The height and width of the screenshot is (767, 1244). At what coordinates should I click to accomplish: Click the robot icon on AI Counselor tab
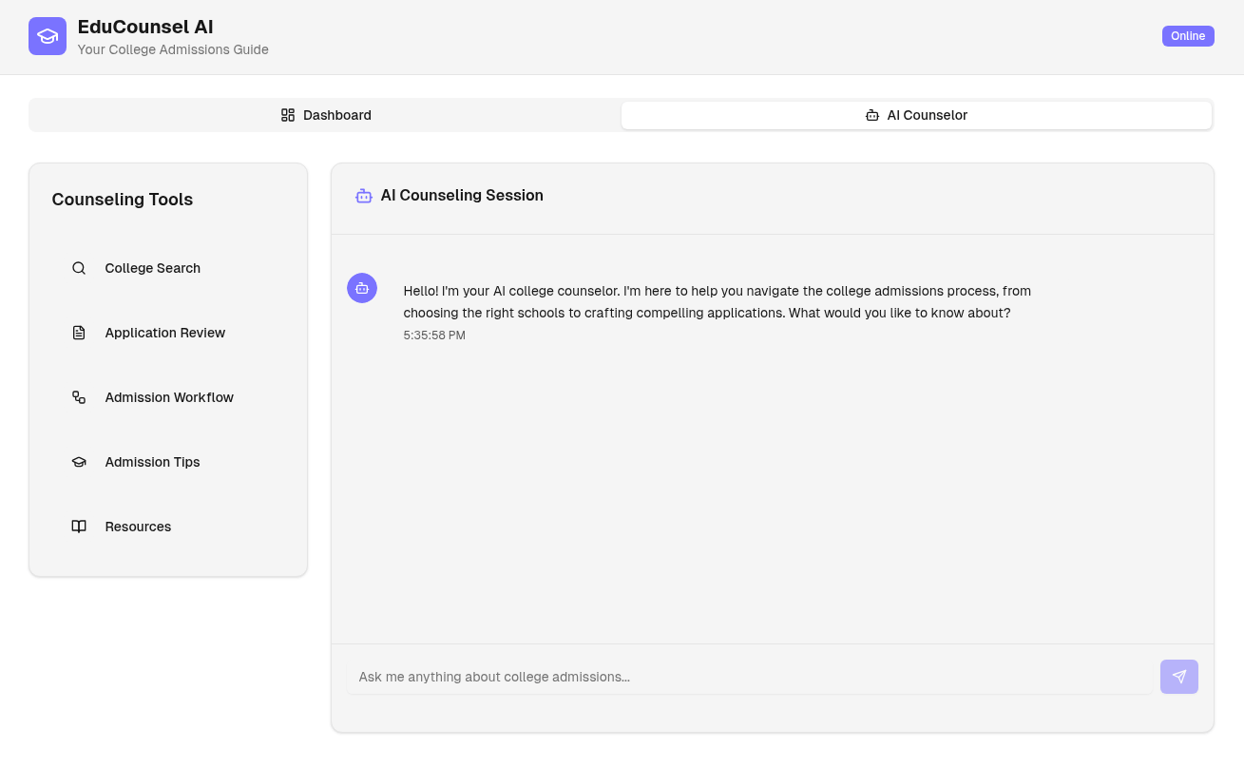872,115
